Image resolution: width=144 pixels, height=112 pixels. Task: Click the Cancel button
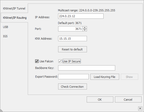pos(128,99)
